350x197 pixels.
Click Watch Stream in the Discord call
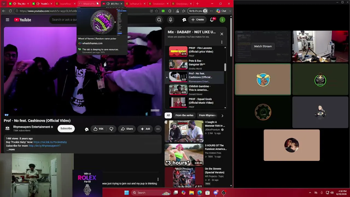[x=263, y=46]
